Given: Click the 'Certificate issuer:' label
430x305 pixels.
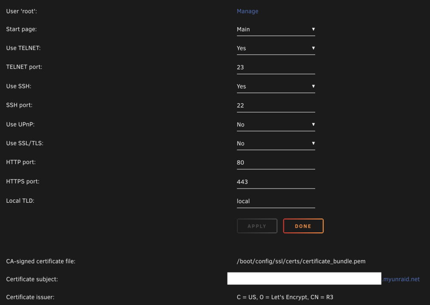Looking at the screenshot, I should click(x=30, y=297).
